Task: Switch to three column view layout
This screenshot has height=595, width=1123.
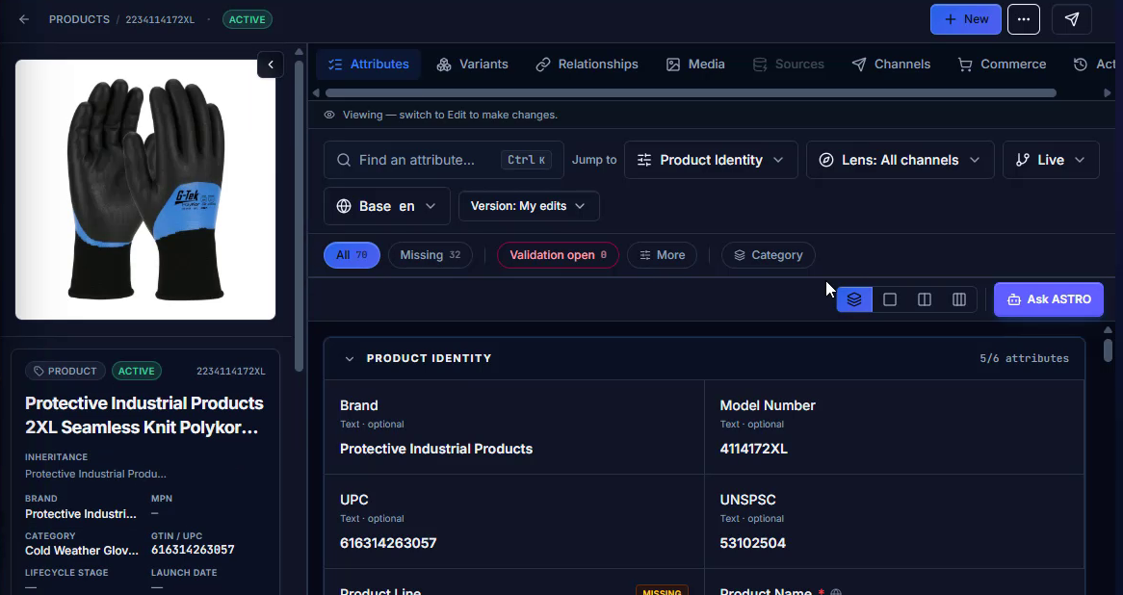Action: tap(959, 299)
